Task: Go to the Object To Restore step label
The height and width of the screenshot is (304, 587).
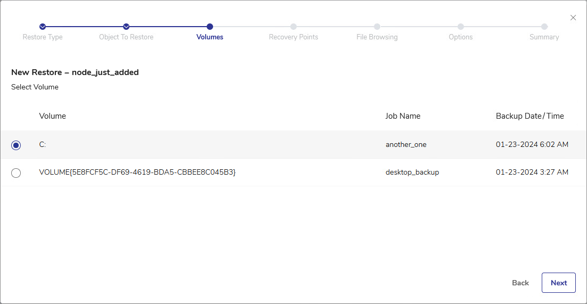Action: (126, 37)
